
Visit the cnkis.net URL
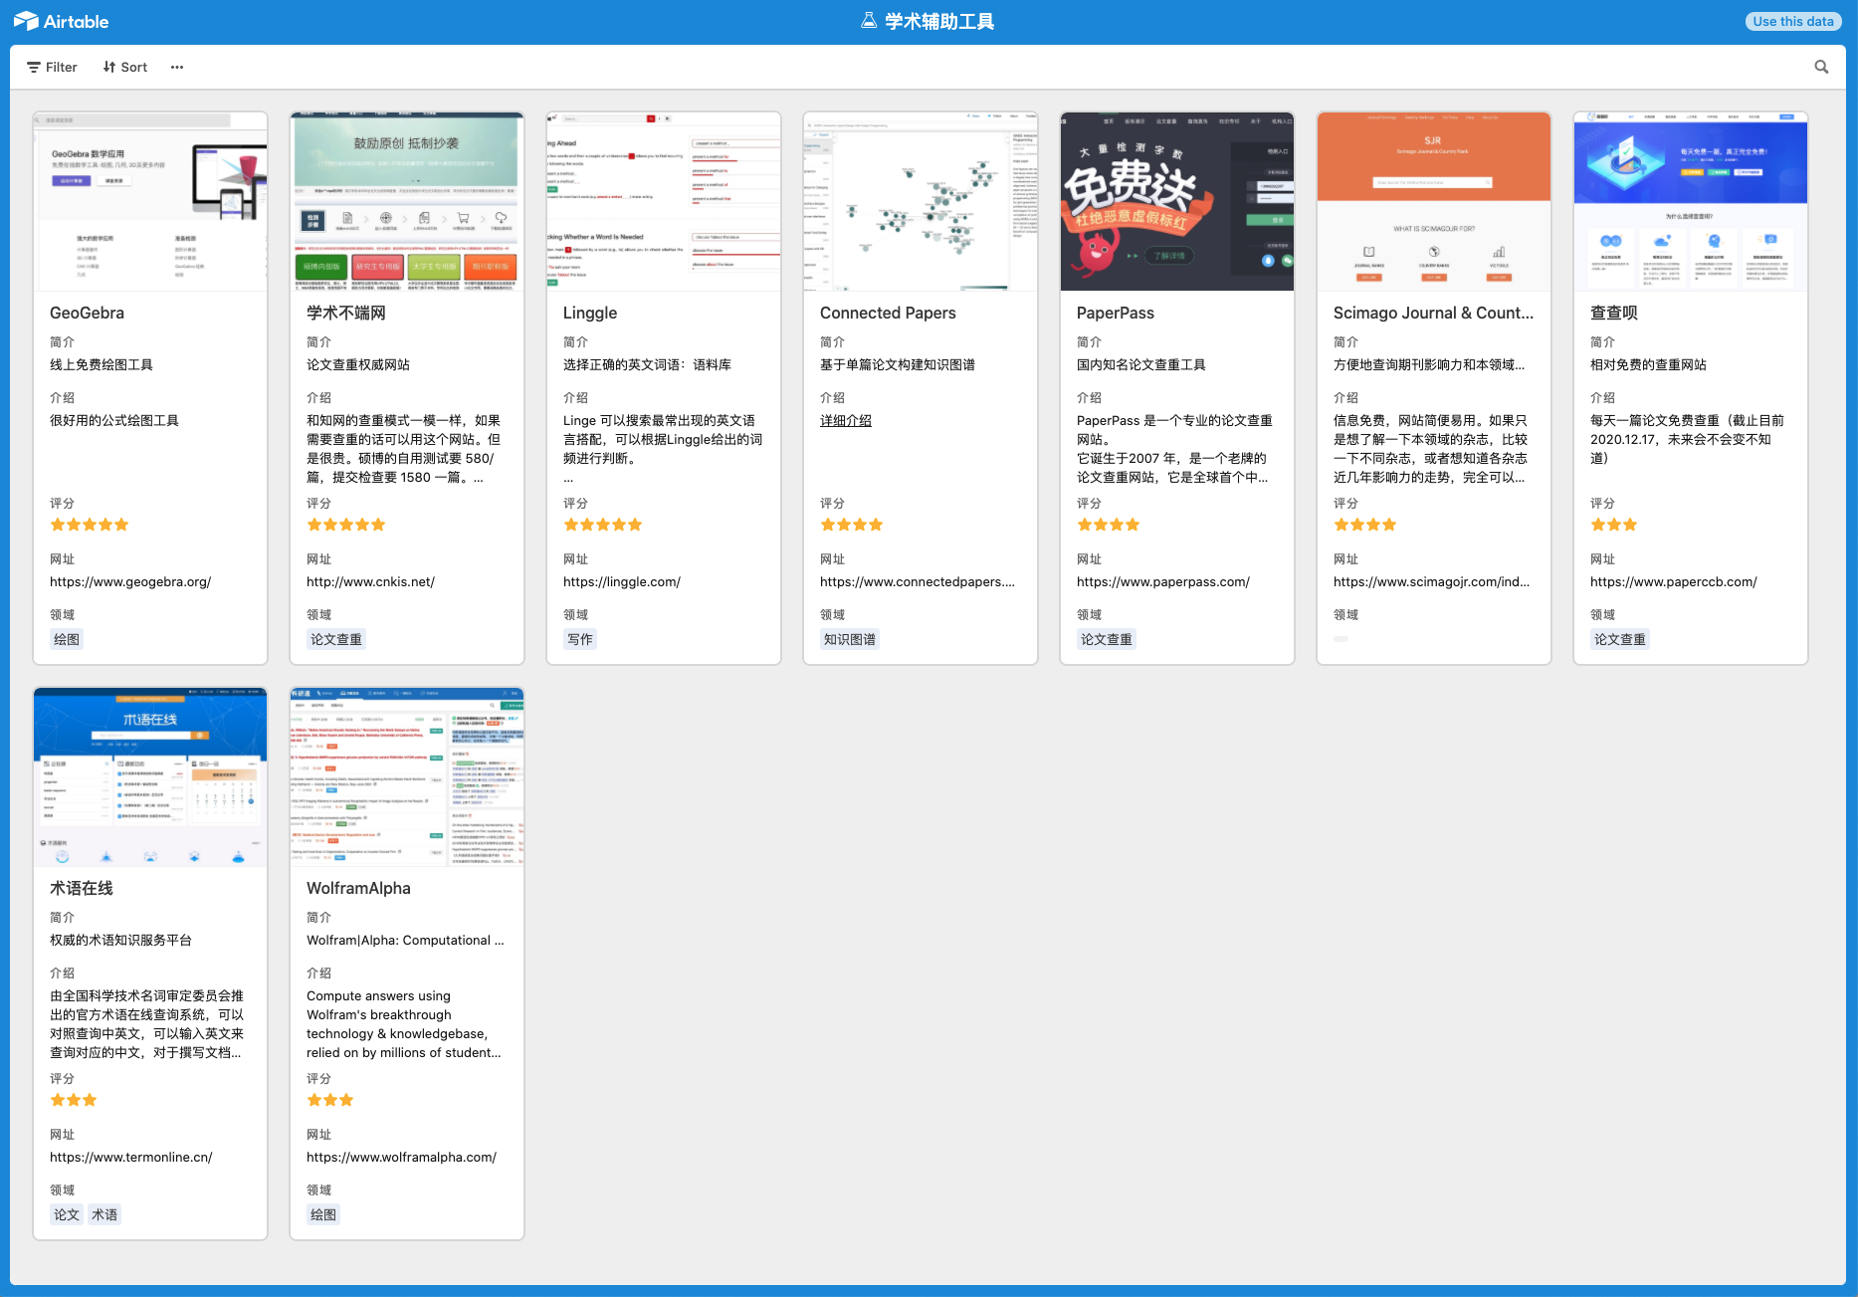point(370,582)
